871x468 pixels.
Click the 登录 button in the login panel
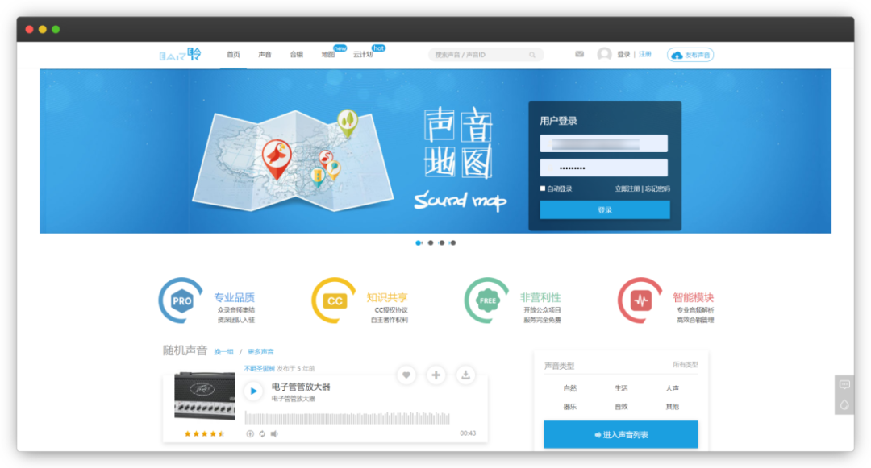tap(603, 209)
